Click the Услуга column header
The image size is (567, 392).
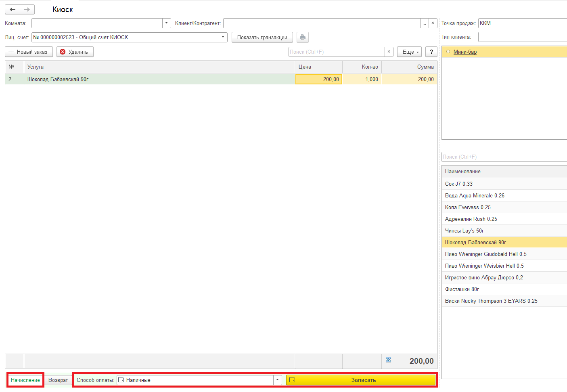tap(159, 67)
